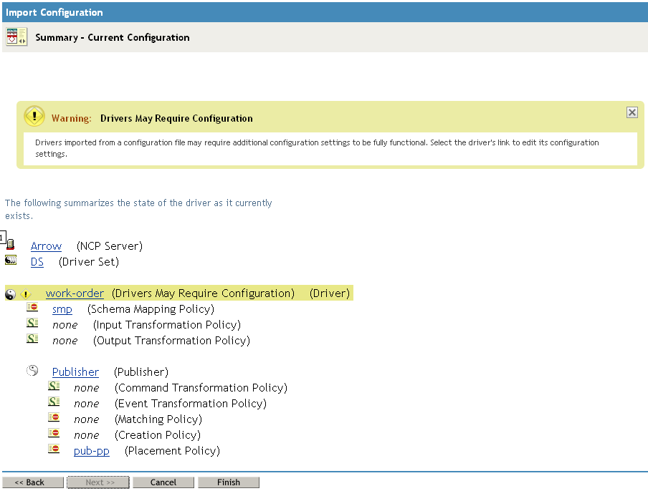Open the DS driver set link

pos(37,262)
